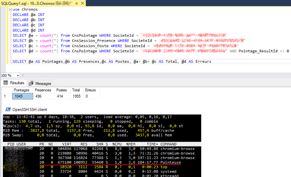Screen dimensions: 291x177
Task: Click the Résultats grid icon
Action: (x=5, y=83)
